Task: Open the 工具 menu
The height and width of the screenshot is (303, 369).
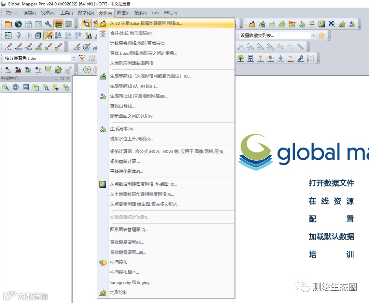Action: point(67,13)
